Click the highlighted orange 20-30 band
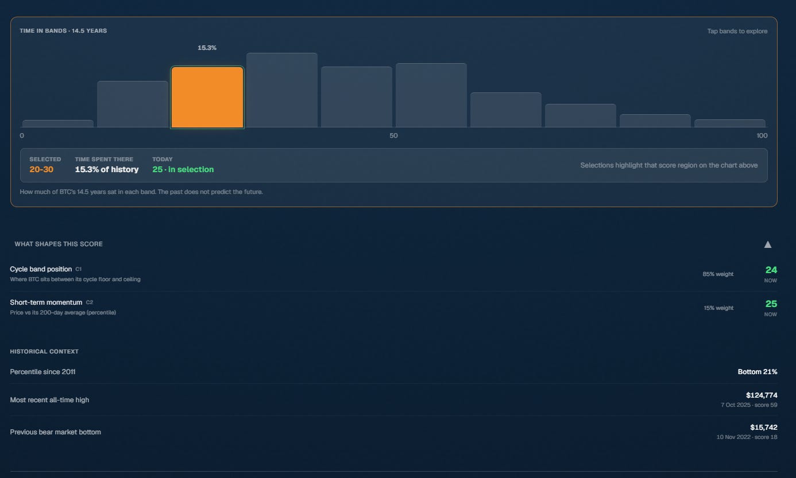This screenshot has height=478, width=796. tap(207, 97)
